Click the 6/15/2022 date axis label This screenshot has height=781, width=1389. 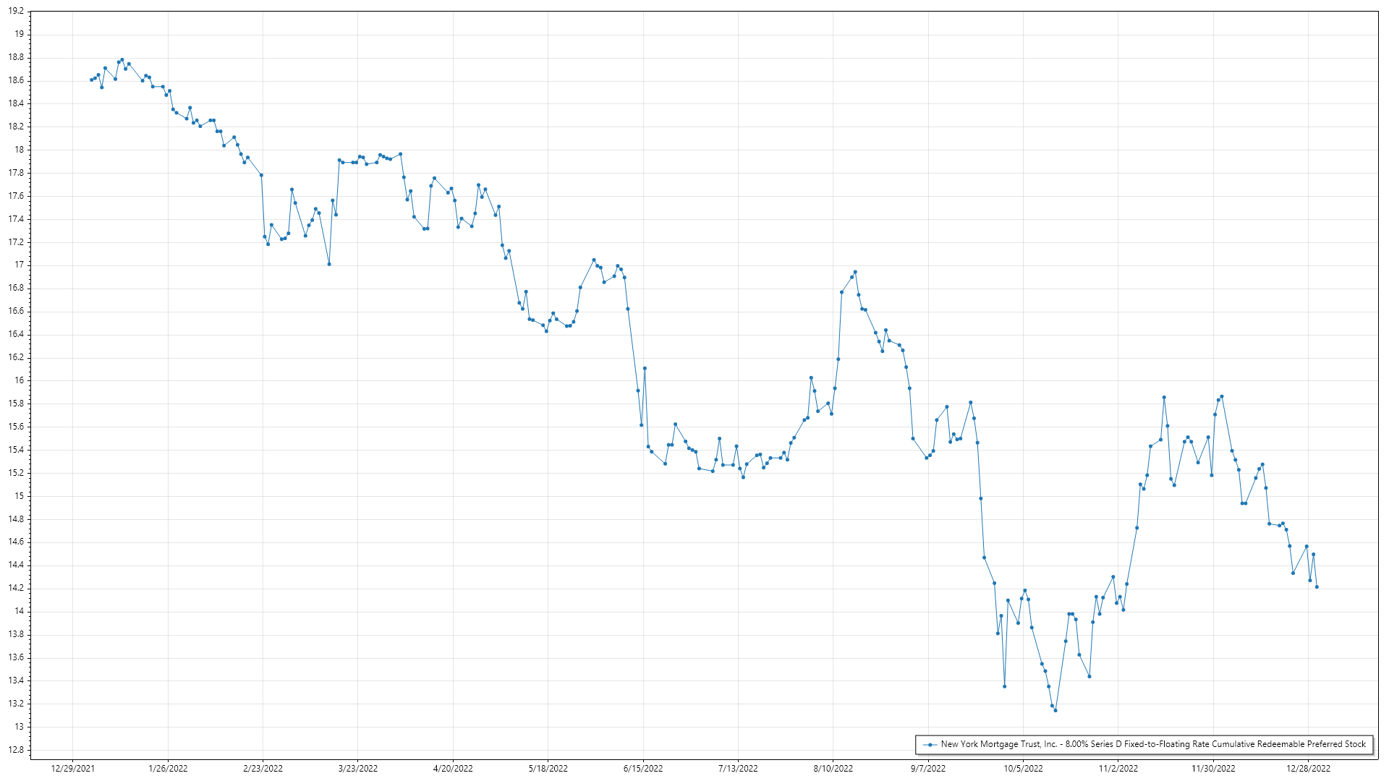tap(643, 769)
